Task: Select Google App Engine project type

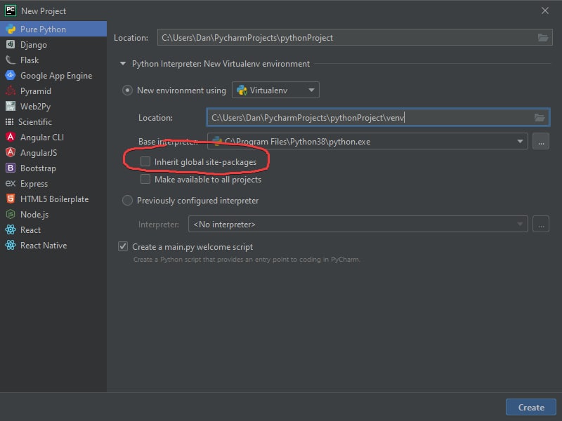Action: coord(56,76)
